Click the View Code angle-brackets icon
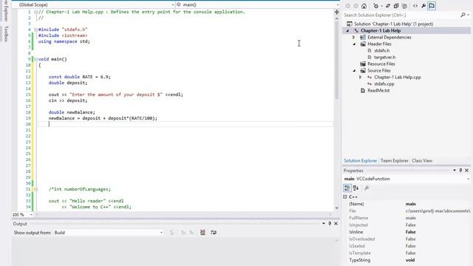The height and width of the screenshot is (266, 473). [x=415, y=6]
